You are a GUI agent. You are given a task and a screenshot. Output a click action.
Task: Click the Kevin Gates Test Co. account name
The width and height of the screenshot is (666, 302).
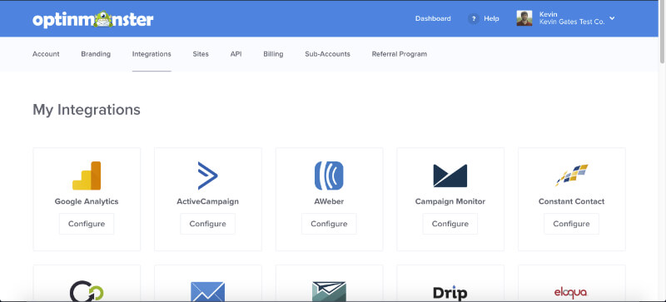[x=572, y=22]
